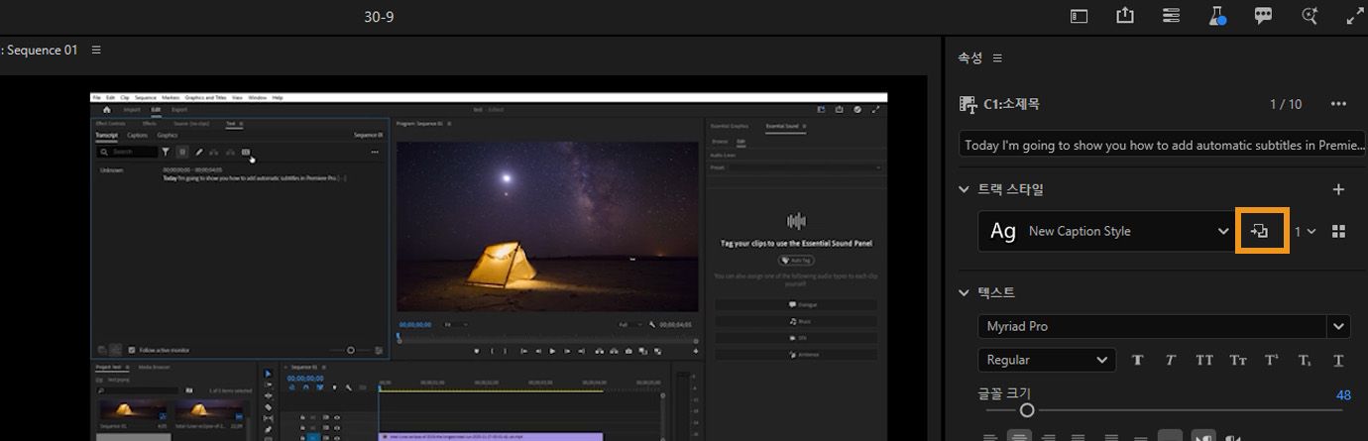Toggle faux bold text style

1137,360
